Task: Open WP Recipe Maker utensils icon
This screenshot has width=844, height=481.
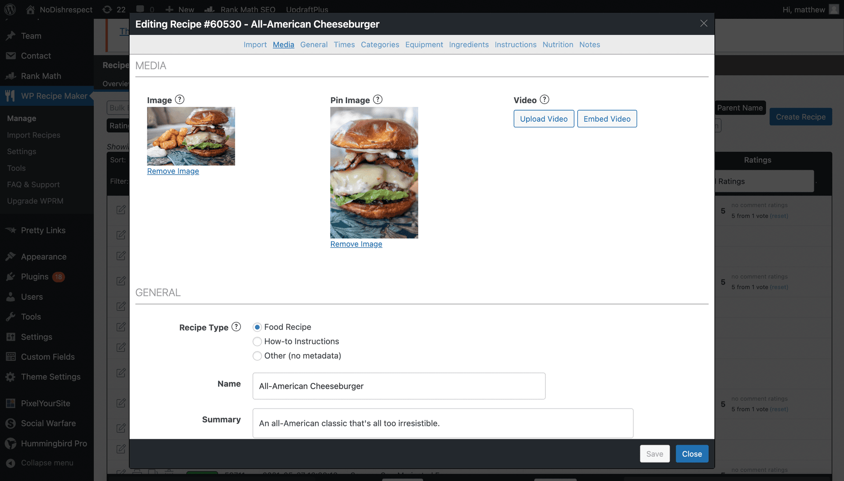Action: pyautogui.click(x=11, y=96)
